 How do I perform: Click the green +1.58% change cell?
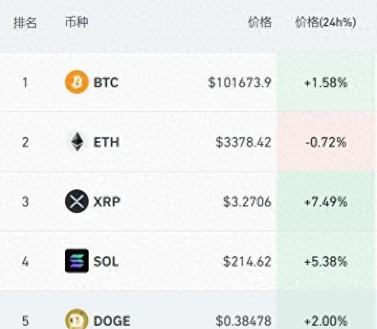pyautogui.click(x=326, y=82)
